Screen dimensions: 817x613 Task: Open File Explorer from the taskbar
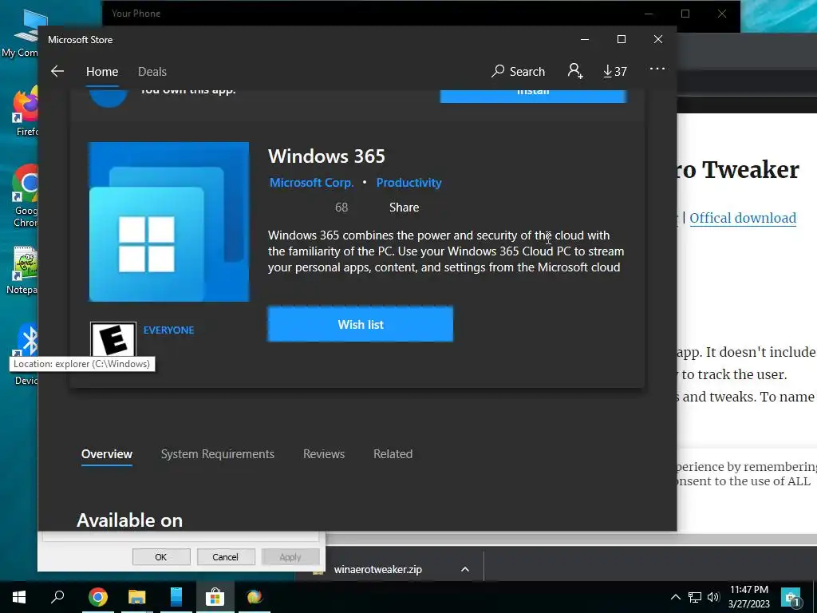137,597
